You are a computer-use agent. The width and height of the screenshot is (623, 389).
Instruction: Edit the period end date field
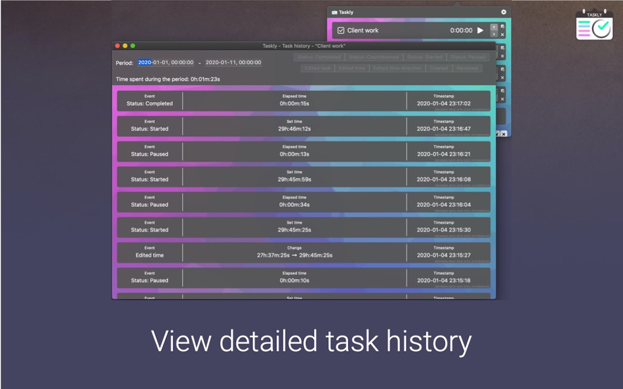(233, 62)
